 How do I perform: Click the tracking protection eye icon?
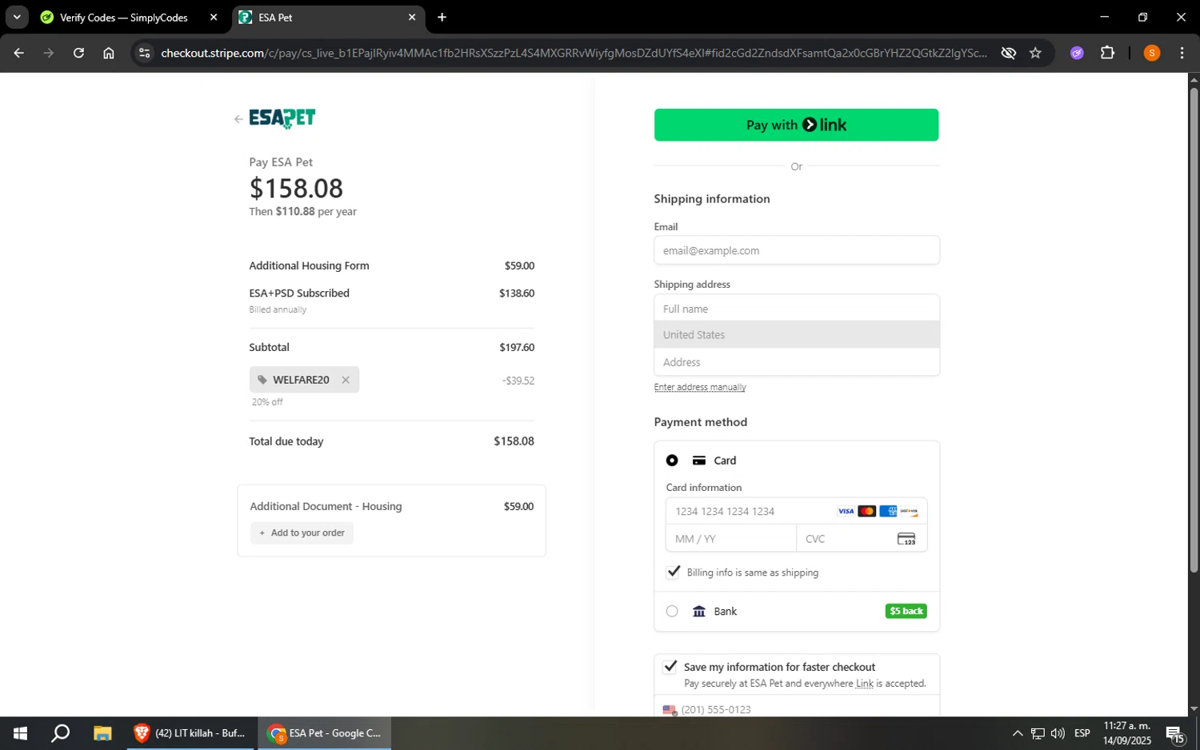tap(1008, 53)
